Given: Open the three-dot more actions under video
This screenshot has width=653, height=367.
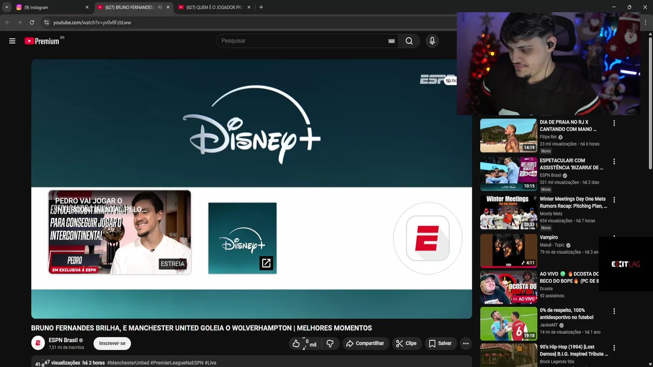Looking at the screenshot, I should coord(466,344).
